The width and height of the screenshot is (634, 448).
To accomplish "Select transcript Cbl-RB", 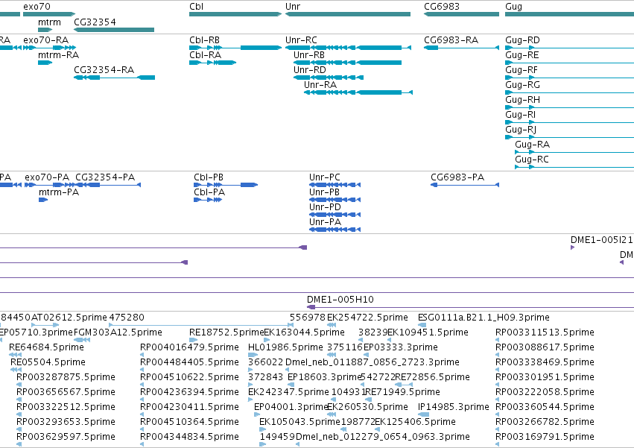I will [x=235, y=48].
